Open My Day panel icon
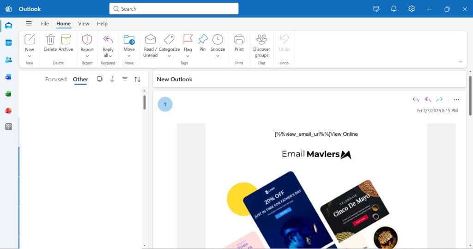473x249 pixels. (376, 9)
